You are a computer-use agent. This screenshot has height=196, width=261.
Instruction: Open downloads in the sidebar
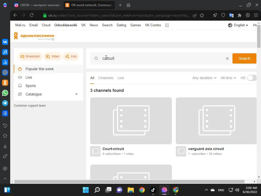(x=5, y=146)
